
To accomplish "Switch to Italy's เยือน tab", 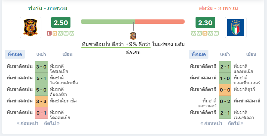I will (251, 54).
